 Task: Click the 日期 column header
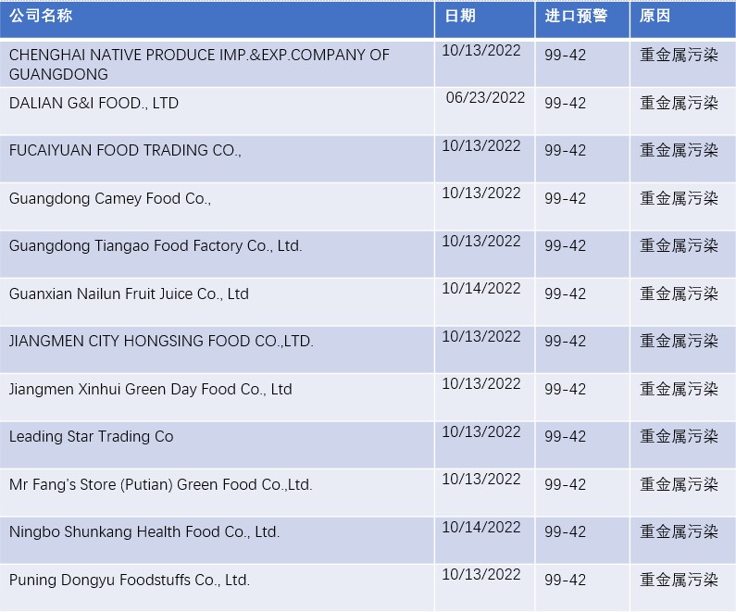click(460, 16)
